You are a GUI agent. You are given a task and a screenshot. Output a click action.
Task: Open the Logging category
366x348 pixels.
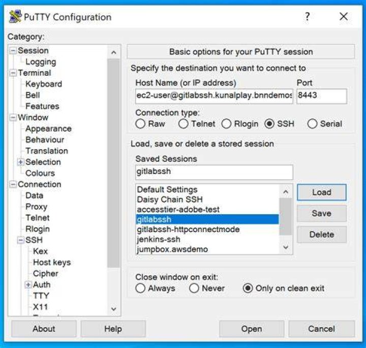click(x=41, y=62)
